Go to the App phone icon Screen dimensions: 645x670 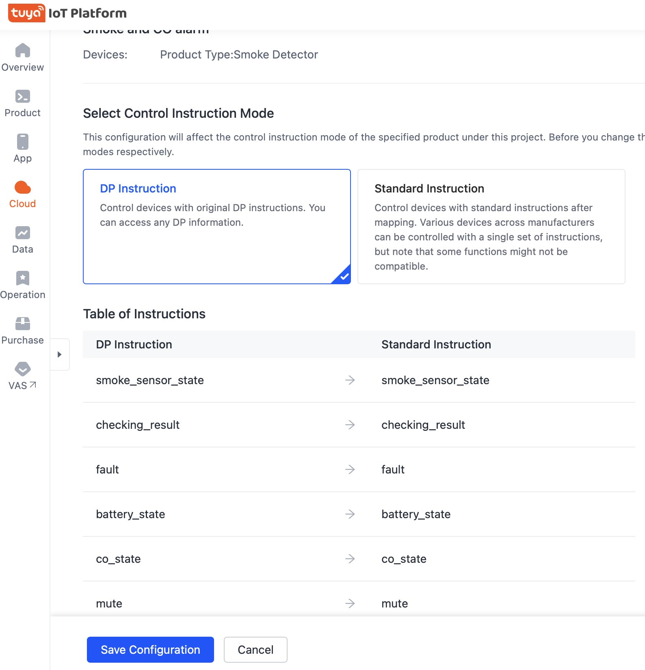[23, 142]
